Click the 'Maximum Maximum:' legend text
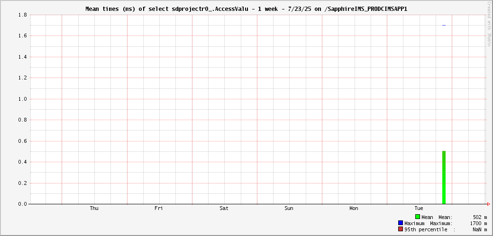493x236 pixels. 429,223
